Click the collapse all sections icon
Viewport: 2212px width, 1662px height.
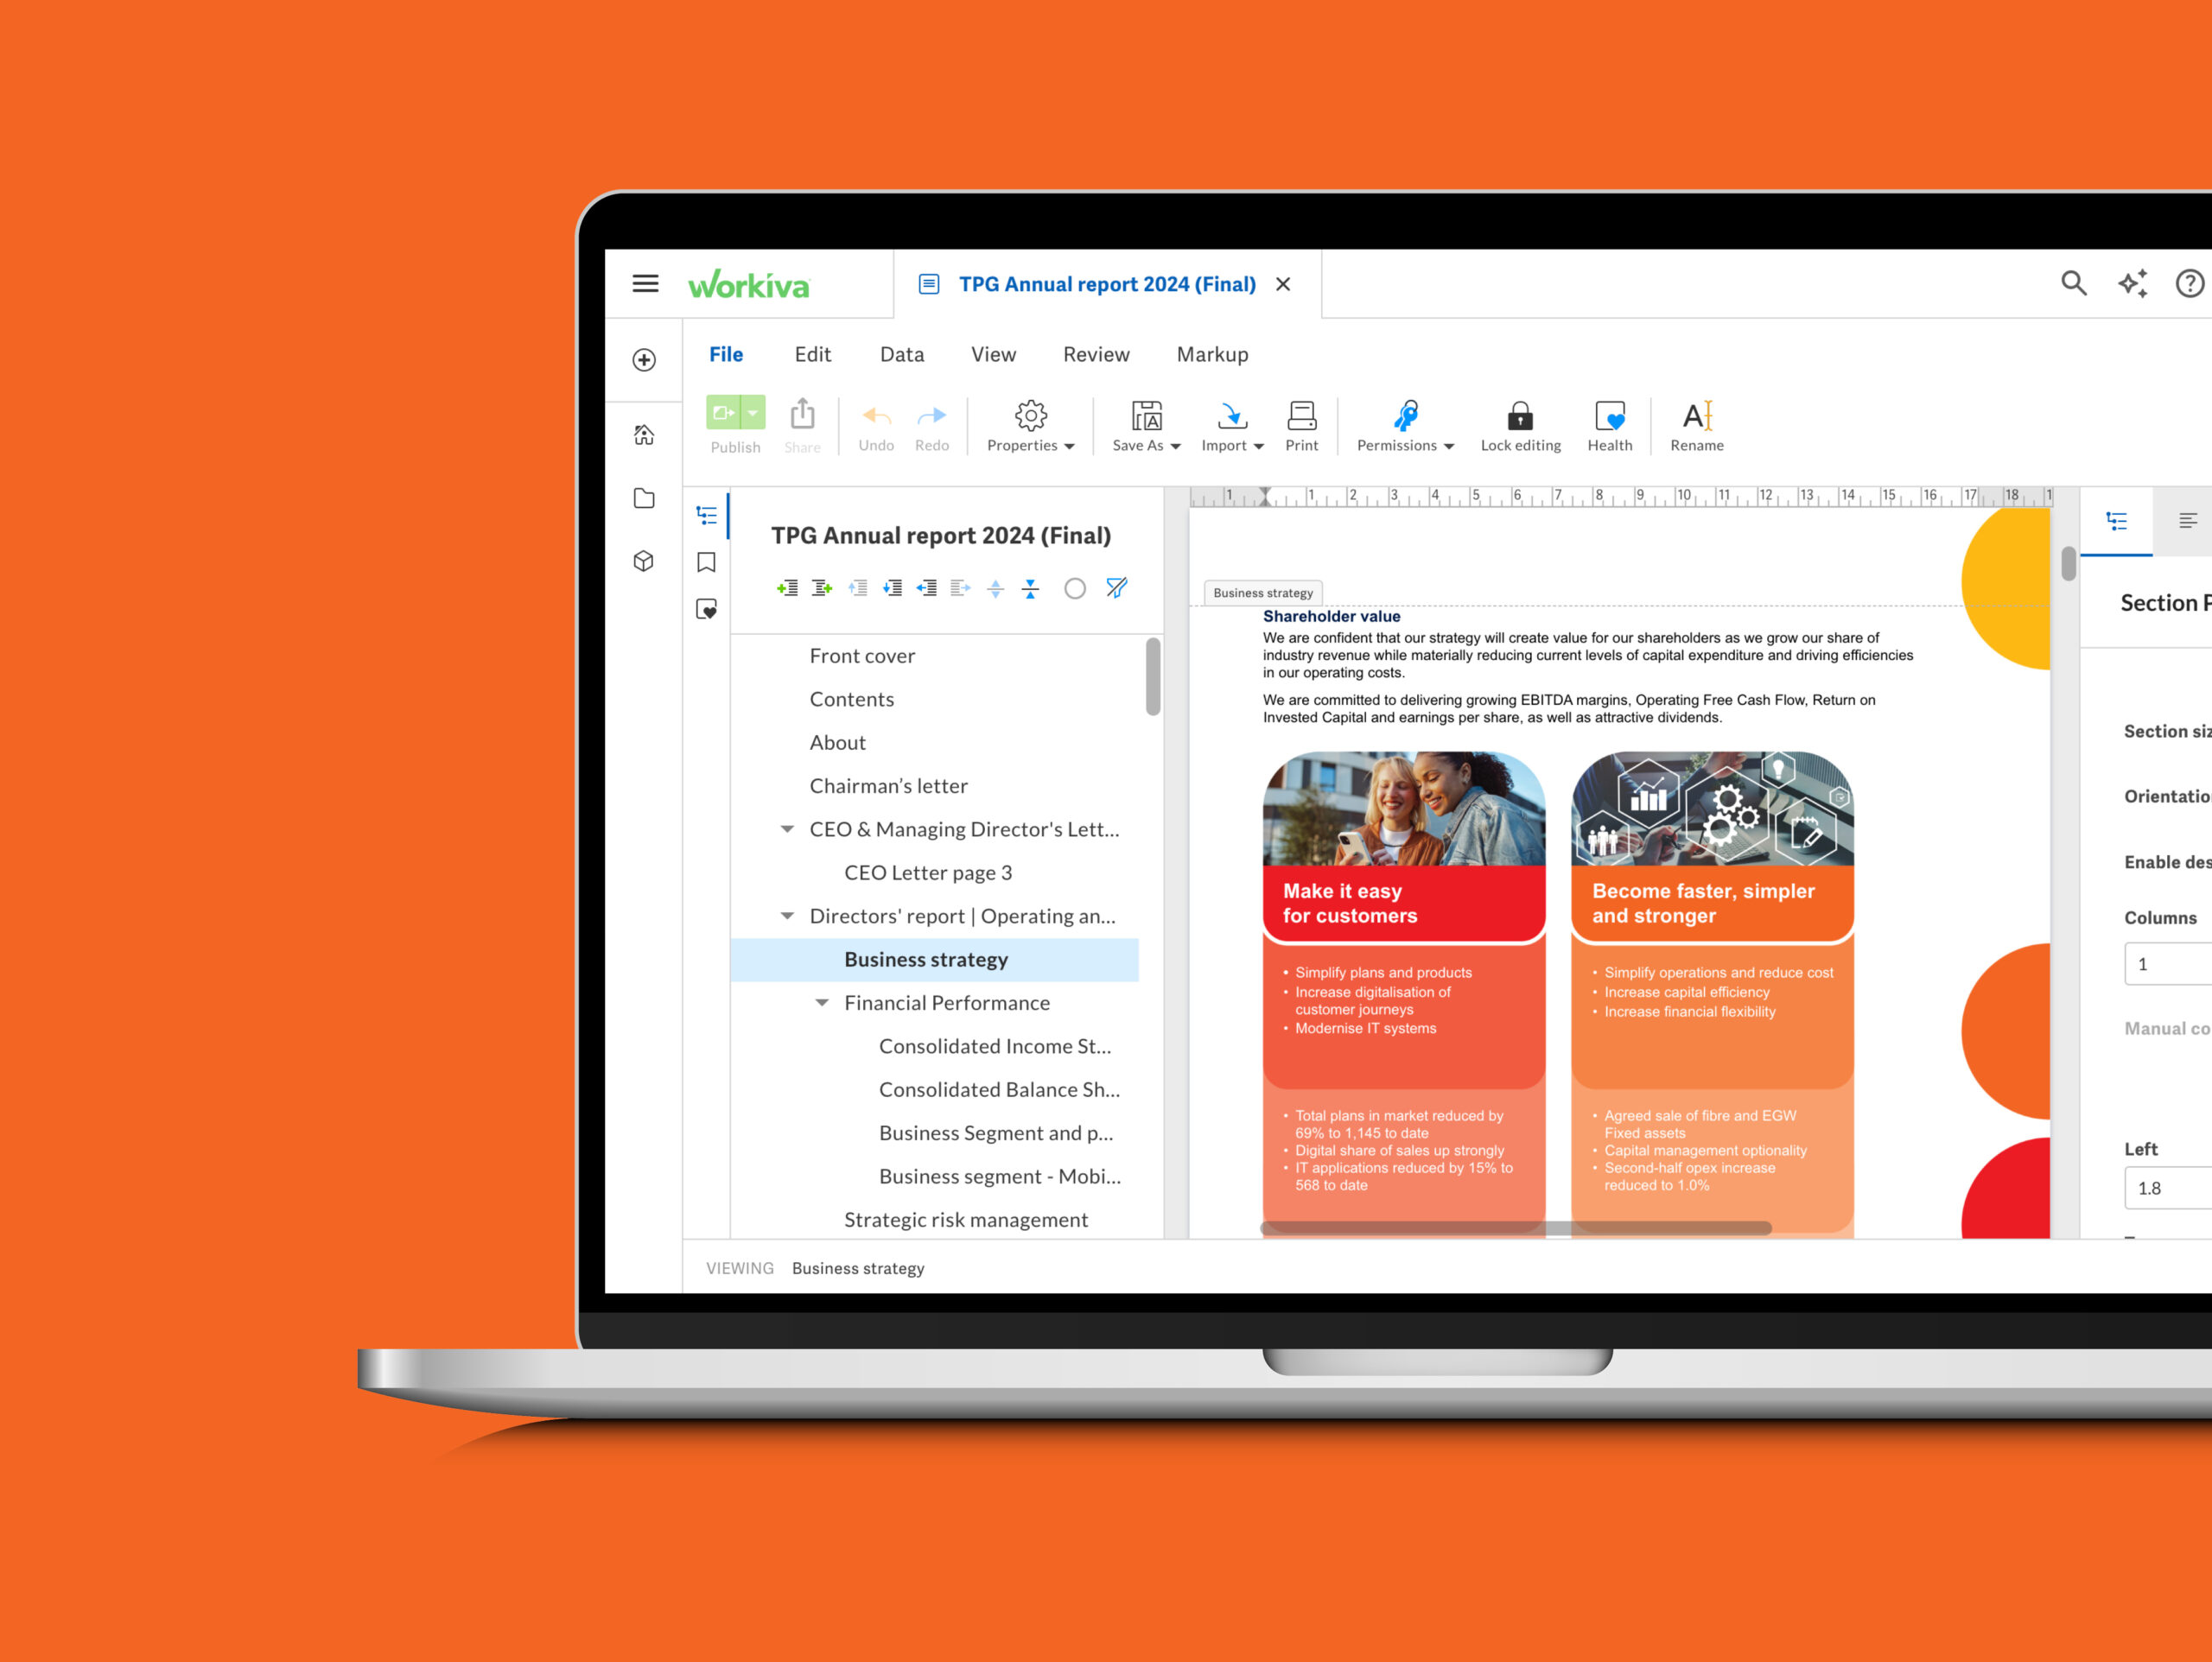[x=1030, y=588]
